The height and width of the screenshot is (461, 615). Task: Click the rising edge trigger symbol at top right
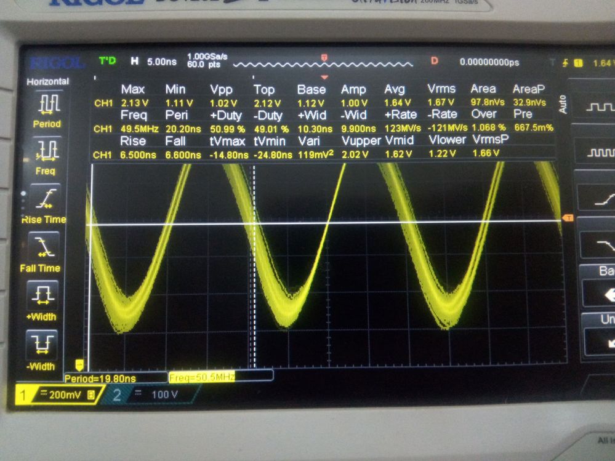click(x=565, y=62)
